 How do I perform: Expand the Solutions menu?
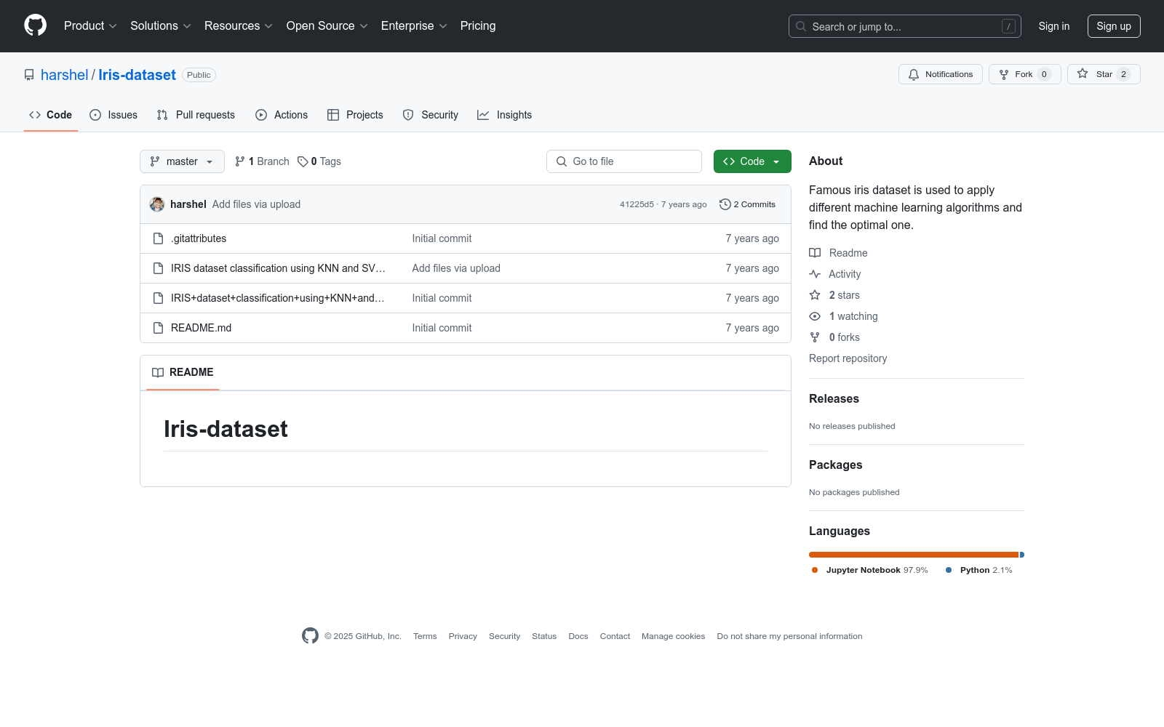161,26
